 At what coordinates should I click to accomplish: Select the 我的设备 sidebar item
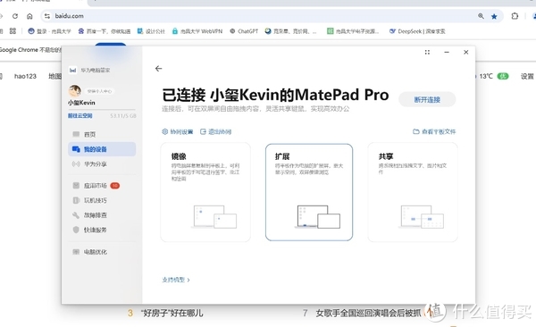[x=102, y=149]
